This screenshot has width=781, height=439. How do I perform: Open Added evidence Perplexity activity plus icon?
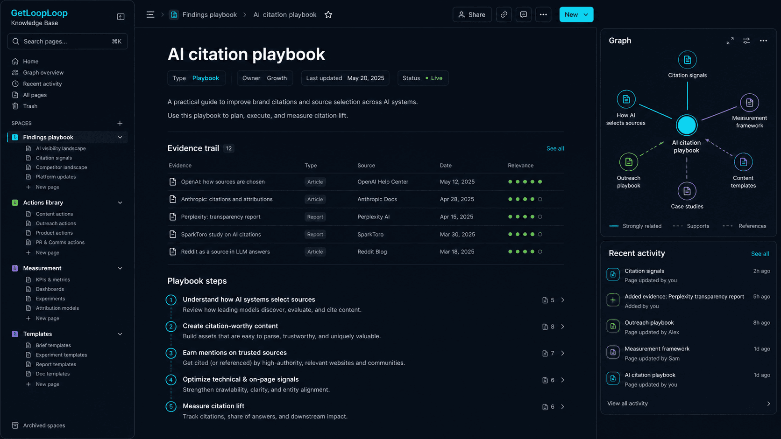[613, 300]
